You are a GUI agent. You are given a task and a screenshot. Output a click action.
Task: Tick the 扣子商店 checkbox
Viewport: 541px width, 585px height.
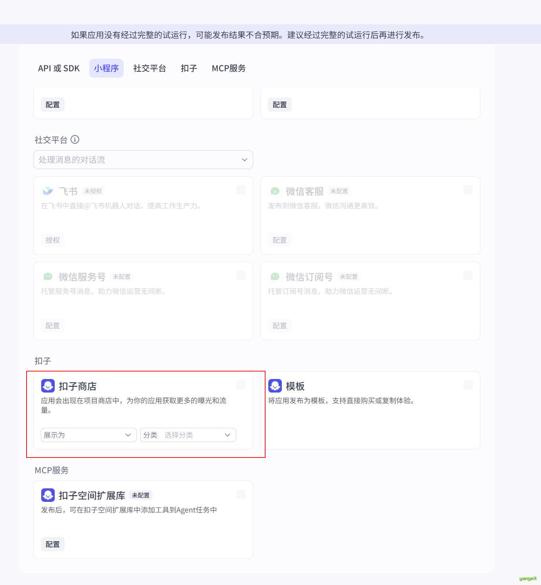click(x=241, y=385)
